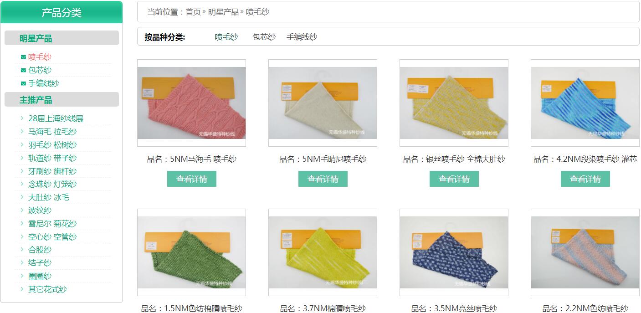Viewport: 641px width, 313px height.
Task: Click 查看详情 under 5NM马海毛 喷毛纱
Action: point(192,179)
